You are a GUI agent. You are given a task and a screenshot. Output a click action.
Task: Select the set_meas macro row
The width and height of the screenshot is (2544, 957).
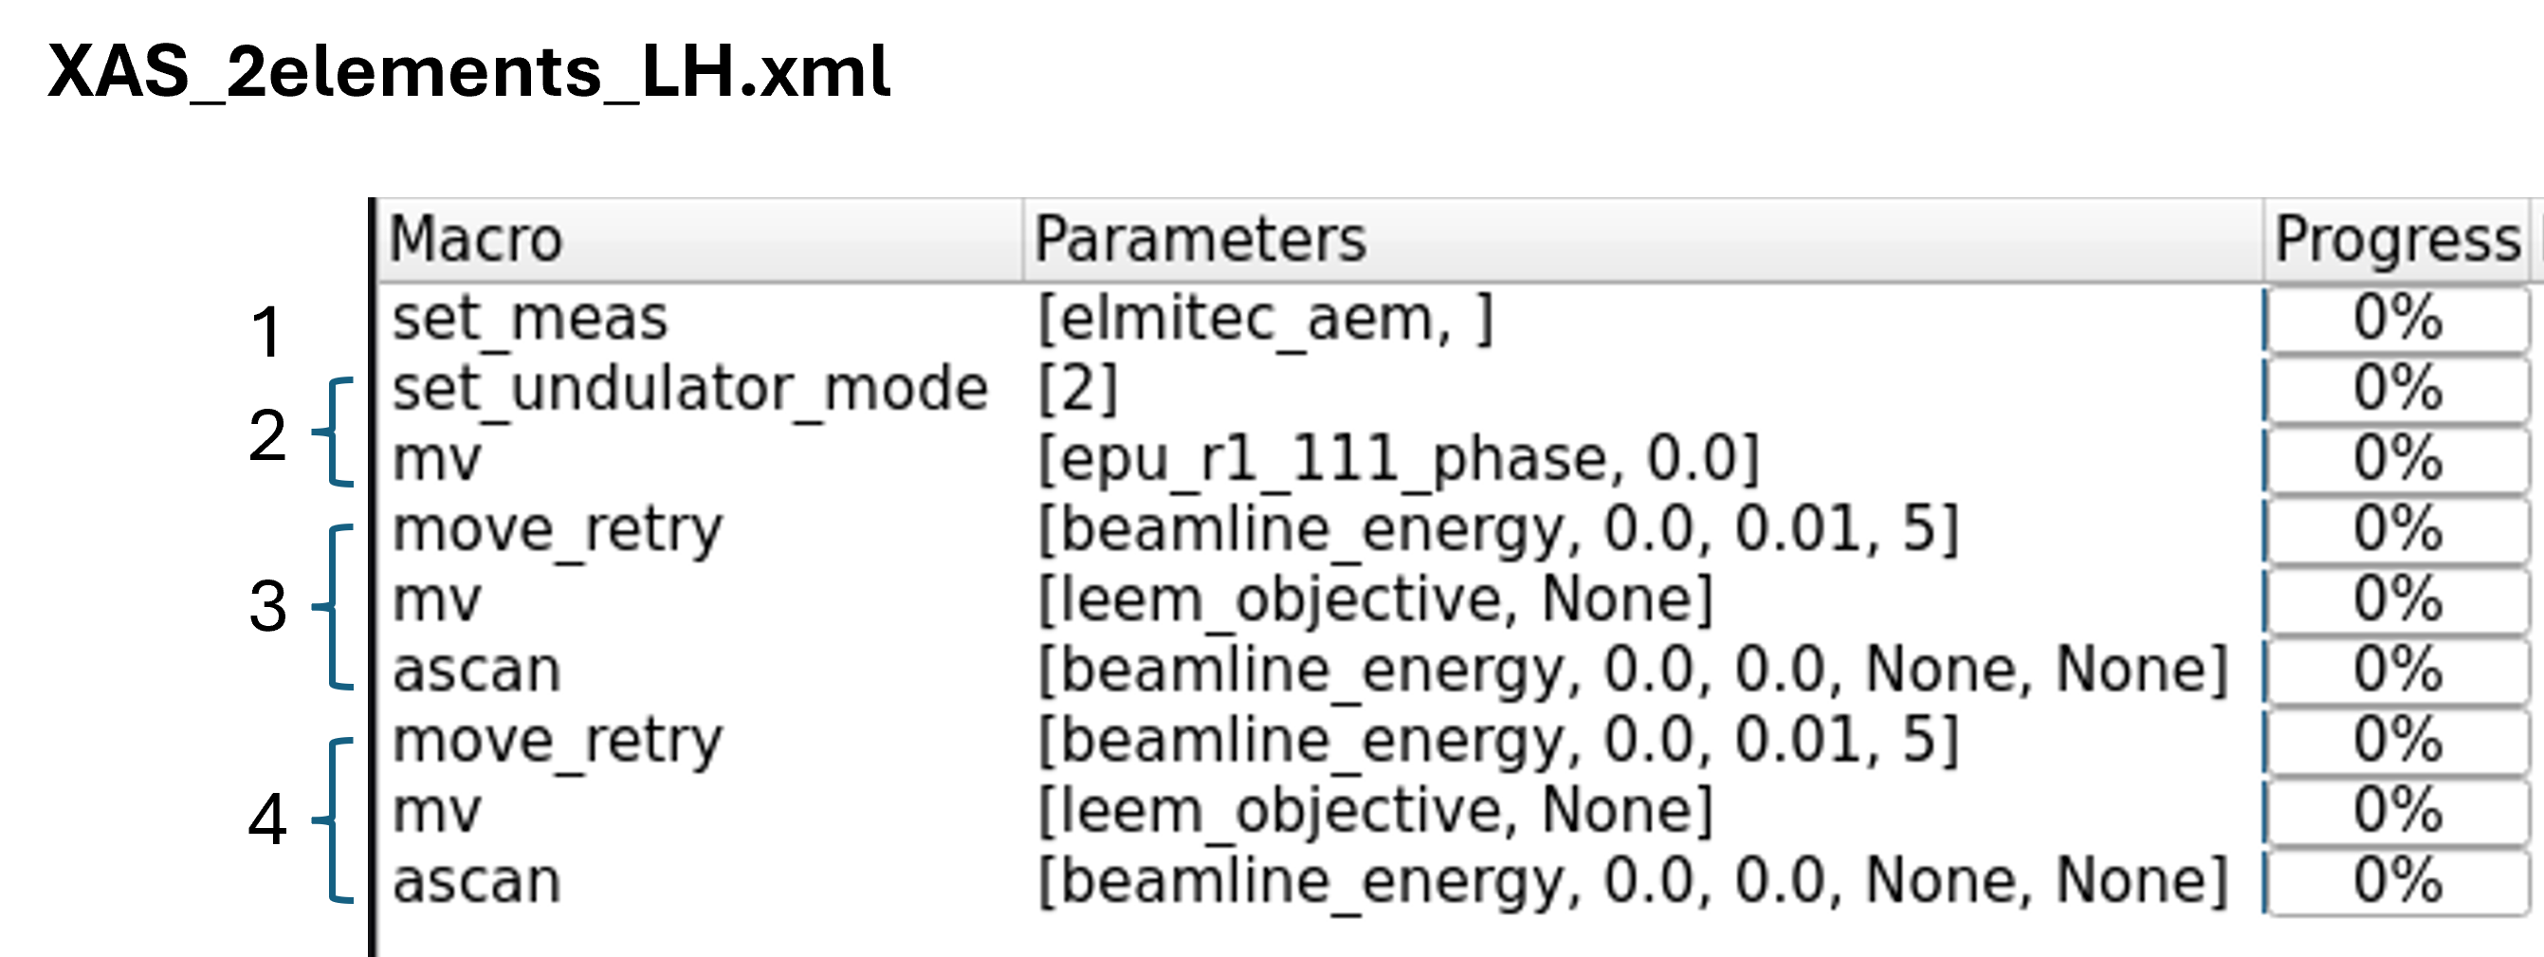530,319
